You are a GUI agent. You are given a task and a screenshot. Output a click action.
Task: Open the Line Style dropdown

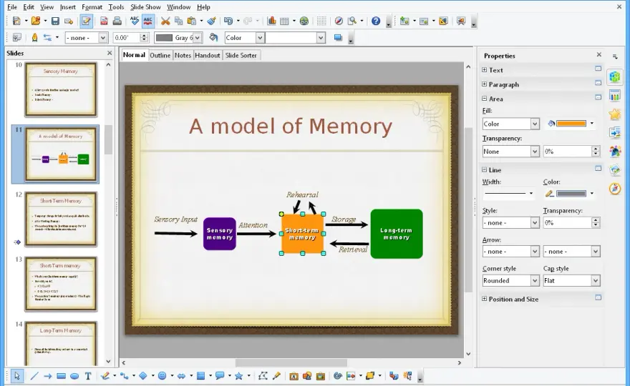(x=510, y=223)
